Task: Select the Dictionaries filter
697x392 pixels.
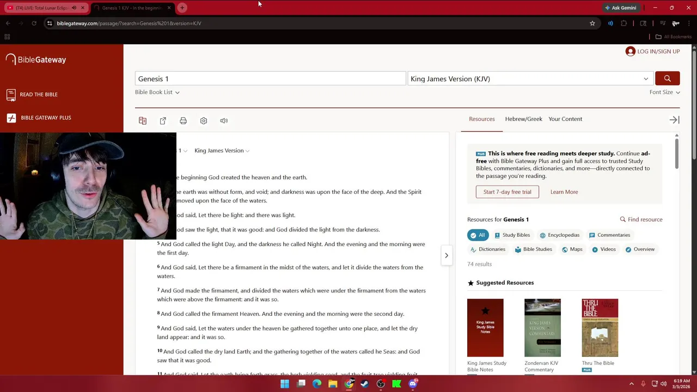Action: pos(487,249)
